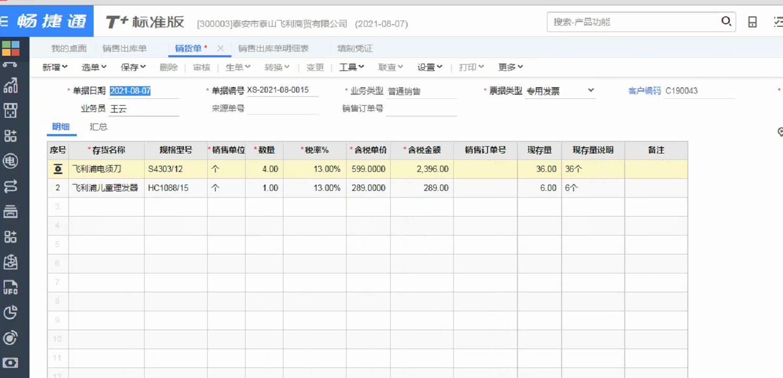Close the 销货单 tab
783x378 pixels.
(x=220, y=48)
